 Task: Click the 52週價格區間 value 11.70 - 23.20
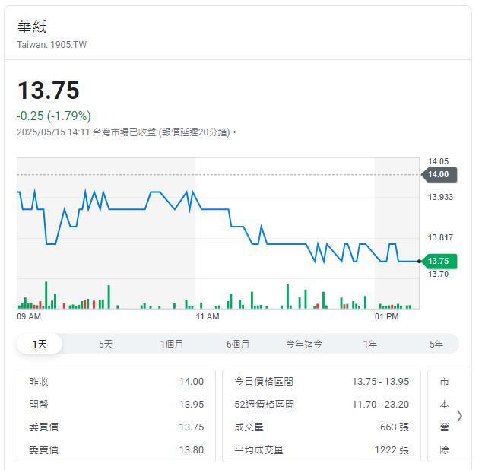tap(381, 405)
